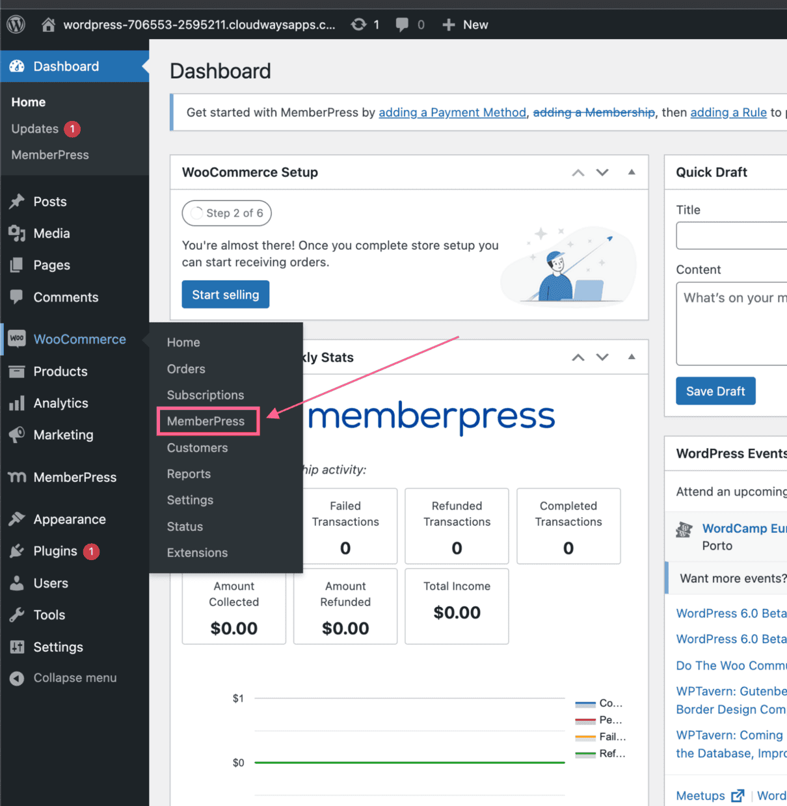Click the Amount Refunded stat box
The height and width of the screenshot is (806, 787).
[x=345, y=606]
